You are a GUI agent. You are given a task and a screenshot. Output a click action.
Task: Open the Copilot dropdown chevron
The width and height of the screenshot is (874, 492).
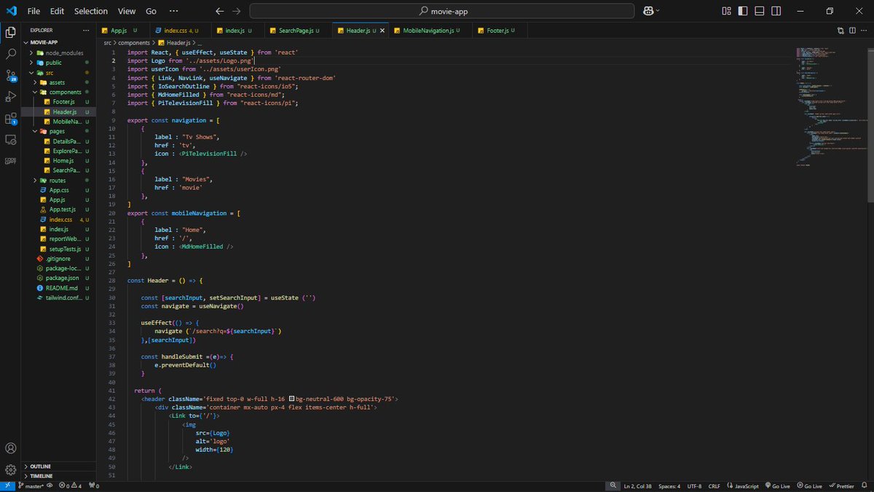coord(658,11)
